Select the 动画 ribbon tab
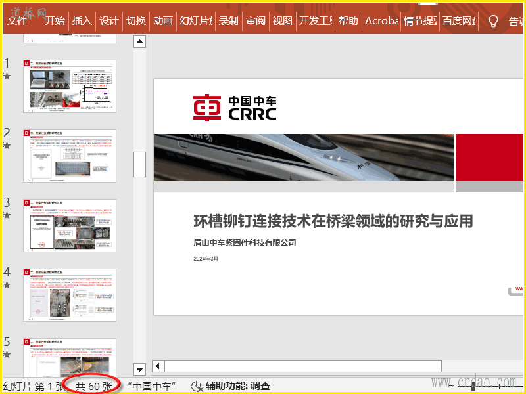The width and height of the screenshot is (526, 394). (162, 21)
